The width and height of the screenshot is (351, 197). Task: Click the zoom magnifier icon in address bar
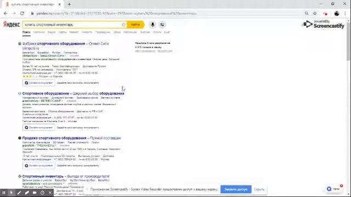pos(307,13)
